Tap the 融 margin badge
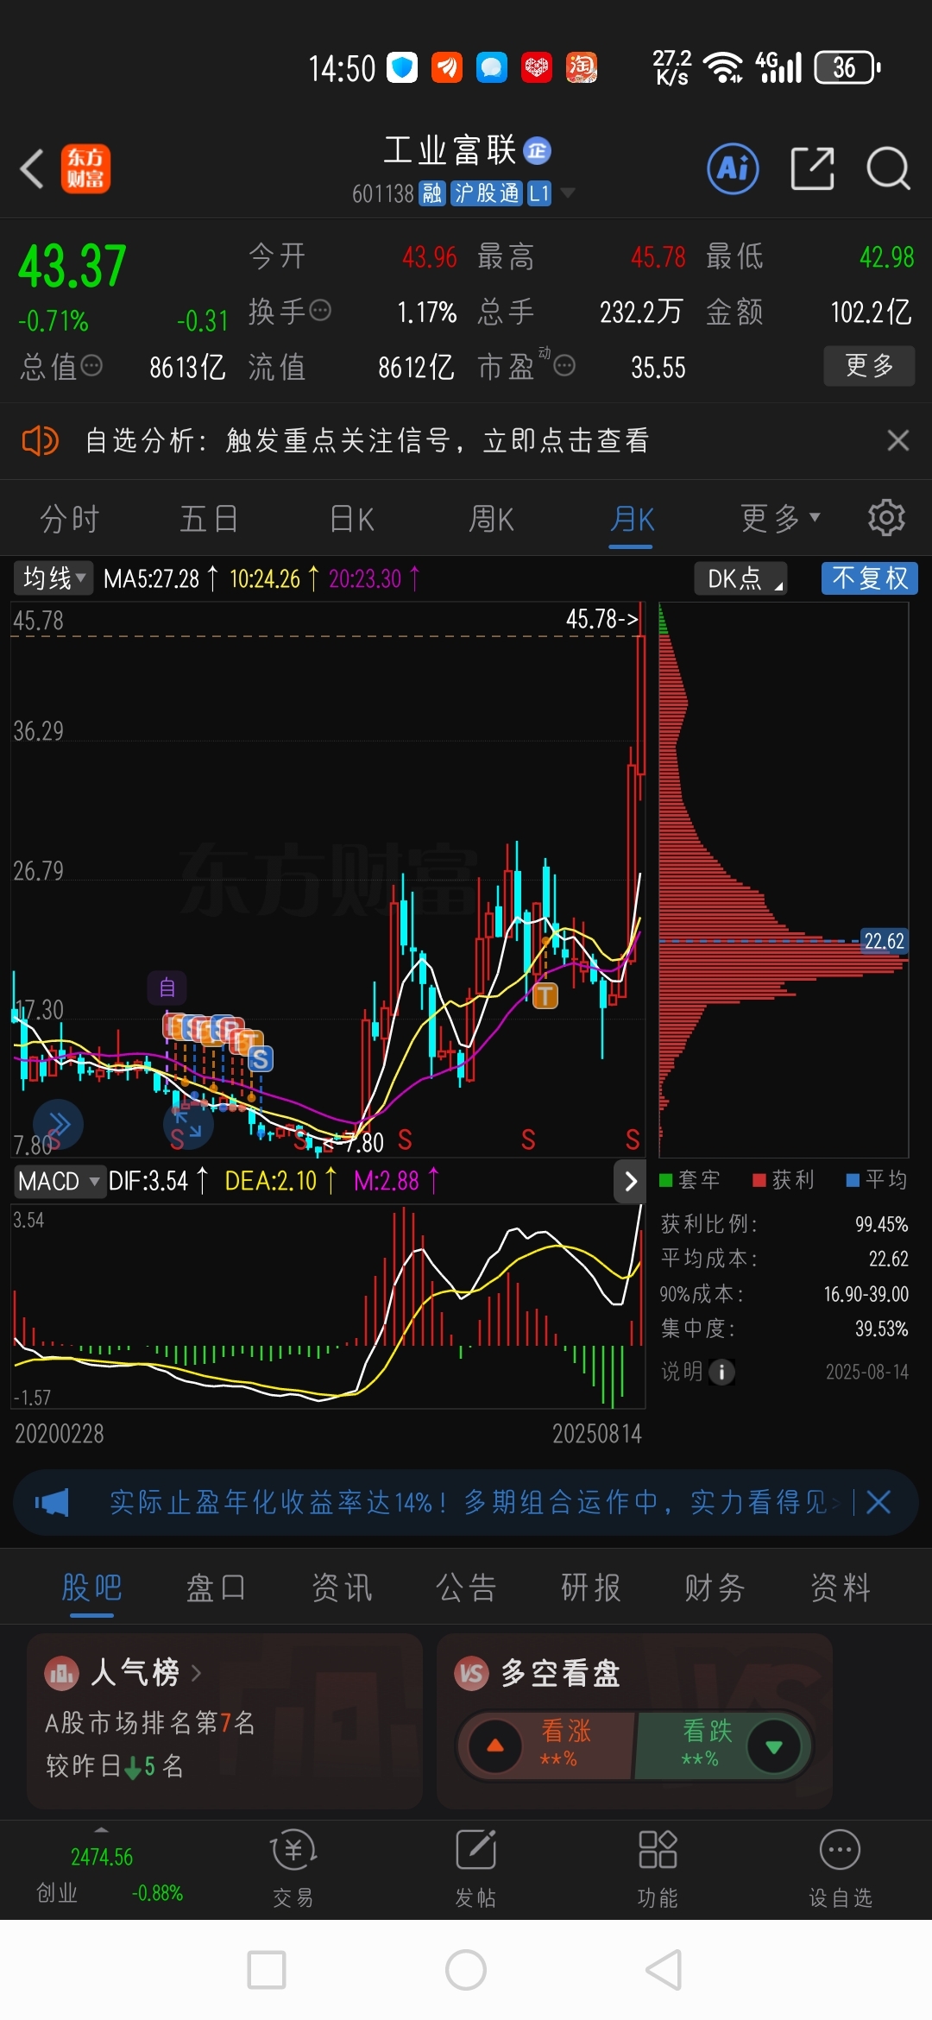The width and height of the screenshot is (932, 2020). pyautogui.click(x=431, y=193)
